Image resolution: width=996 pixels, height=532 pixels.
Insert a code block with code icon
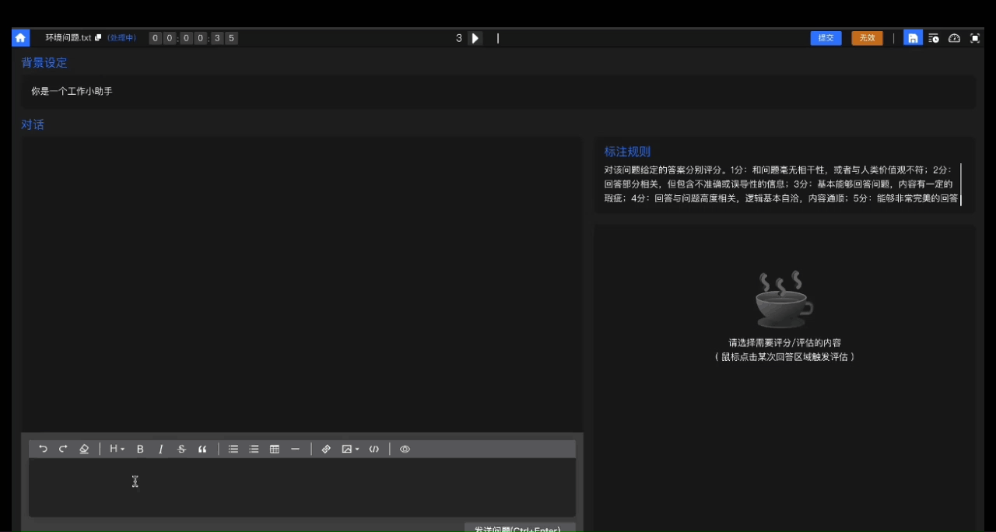374,449
